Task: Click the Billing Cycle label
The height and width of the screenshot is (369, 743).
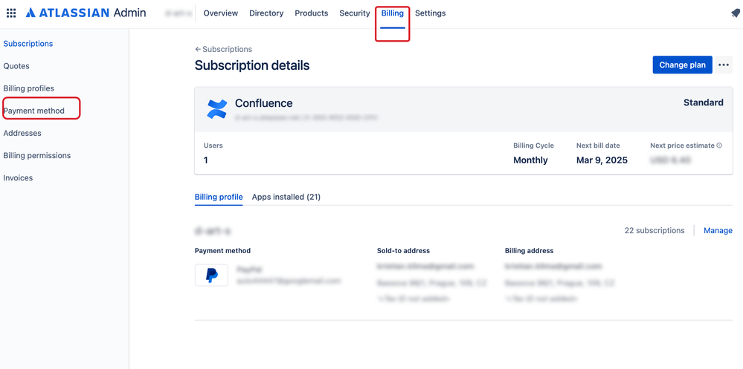Action: [533, 146]
